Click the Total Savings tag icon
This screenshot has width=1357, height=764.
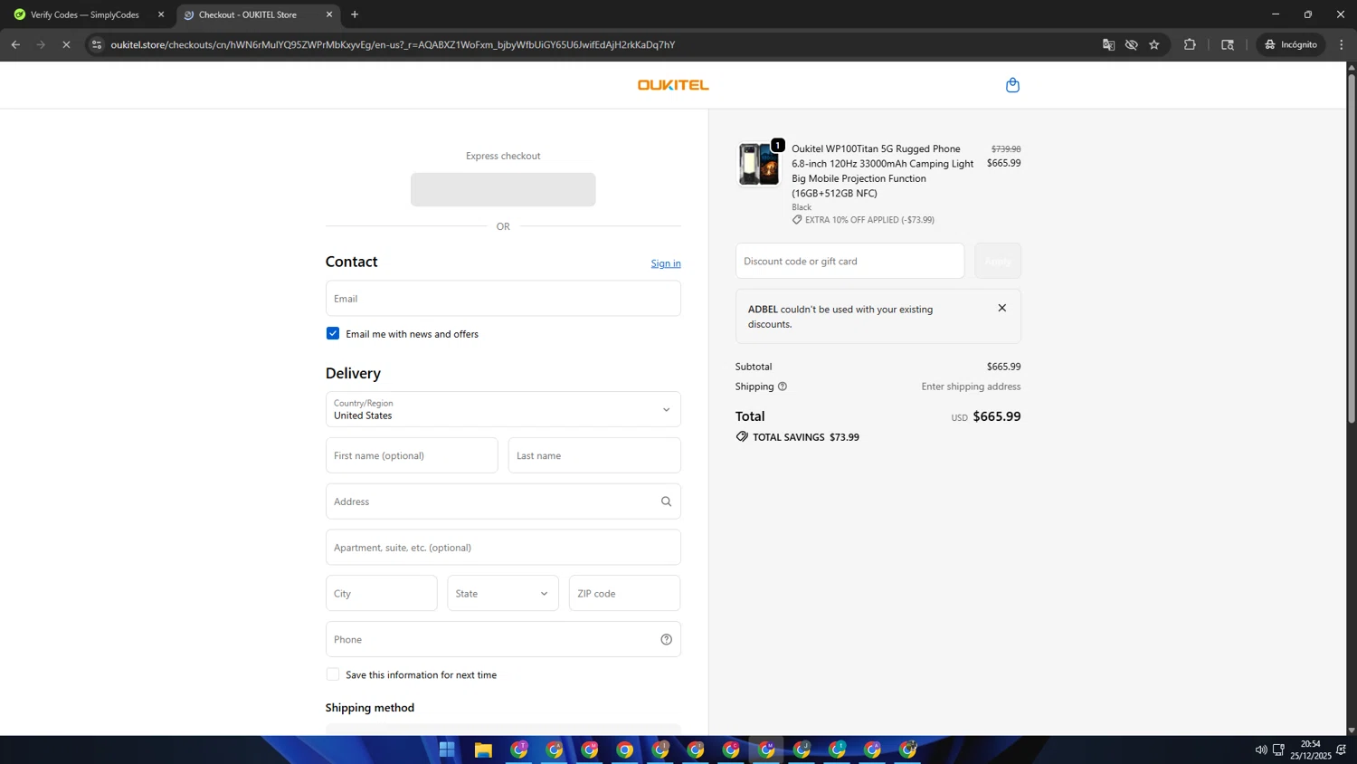click(742, 436)
